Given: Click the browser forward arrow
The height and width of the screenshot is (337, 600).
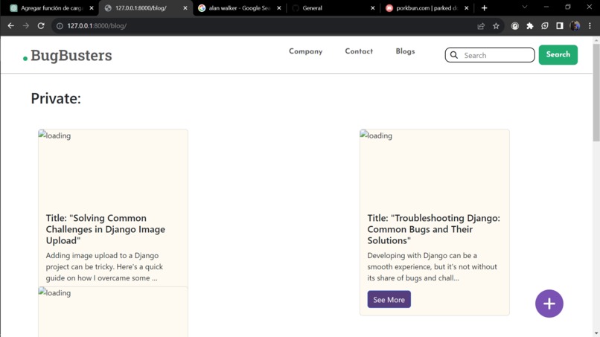Looking at the screenshot, I should [25, 25].
